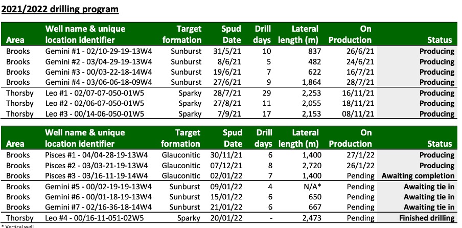Click the 'Awaiting completion' status for Pisces #3
Image resolution: width=462 pixels, height=228 pixels.
pyautogui.click(x=418, y=176)
